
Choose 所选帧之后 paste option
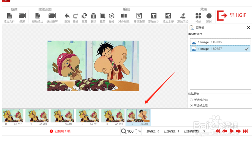click(199, 105)
